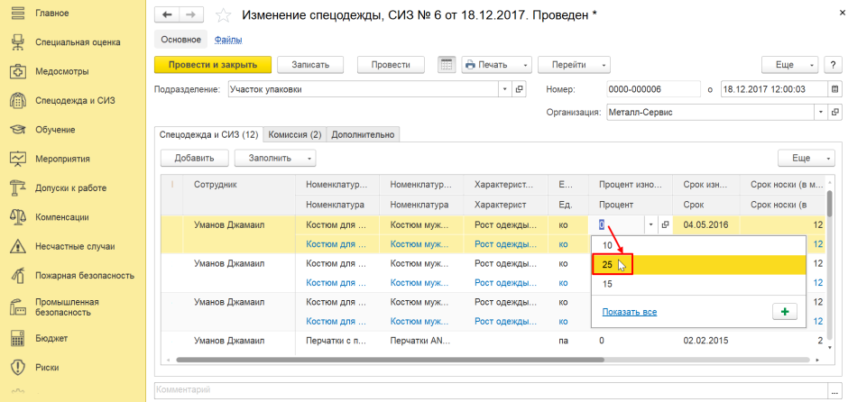This screenshot has height=402, width=848.
Task: Click the Процент изно... column header
Action: coord(630,184)
